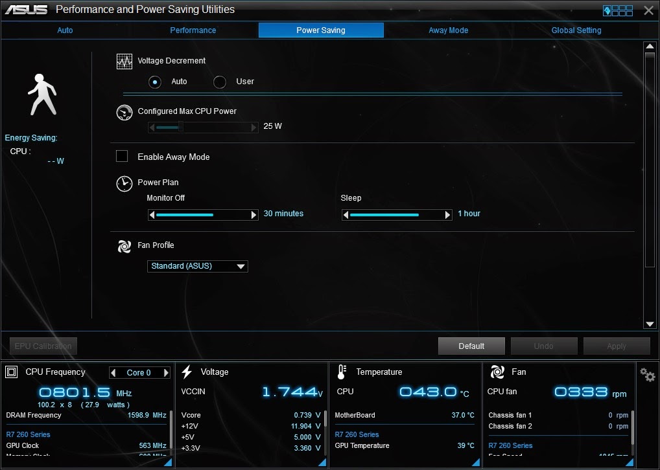Select Auto voltage decrement radio button
Screen dimensions: 660x470
coord(155,82)
